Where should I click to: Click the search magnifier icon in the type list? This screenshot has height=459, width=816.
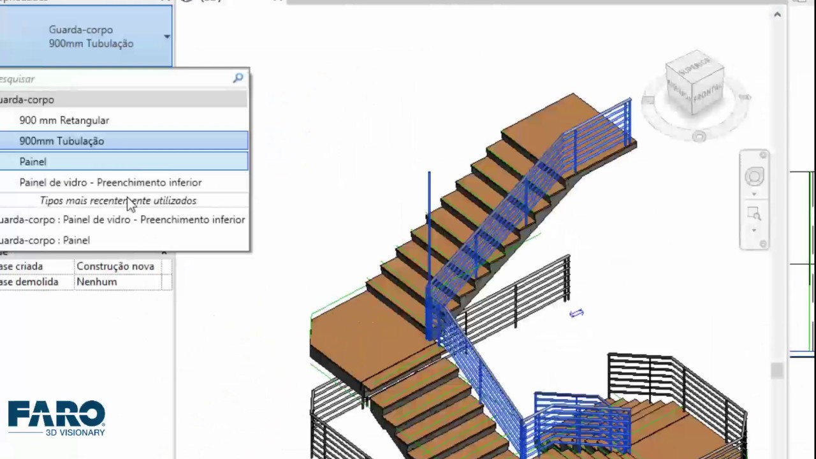point(238,78)
